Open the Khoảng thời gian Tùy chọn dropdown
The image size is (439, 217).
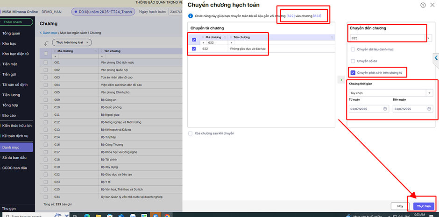pyautogui.click(x=429, y=93)
